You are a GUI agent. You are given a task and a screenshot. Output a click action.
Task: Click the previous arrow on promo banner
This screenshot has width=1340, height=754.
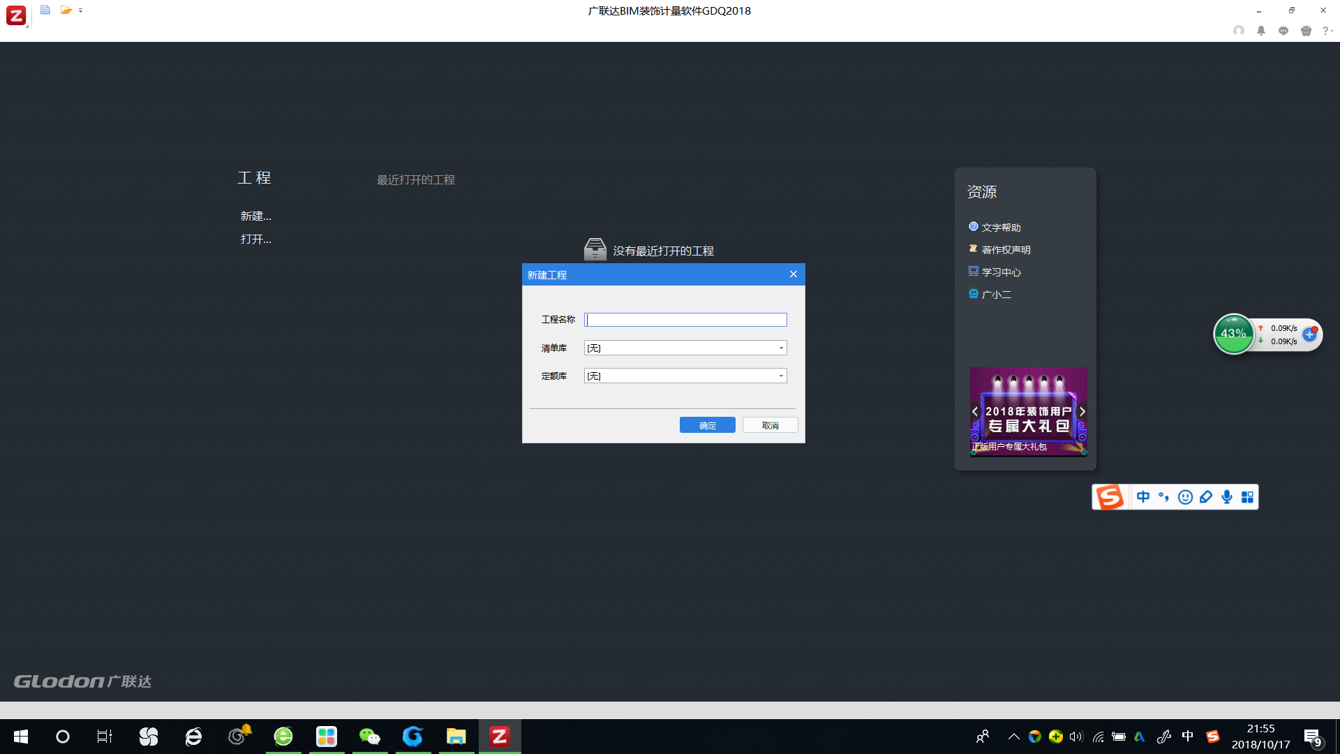coord(975,412)
